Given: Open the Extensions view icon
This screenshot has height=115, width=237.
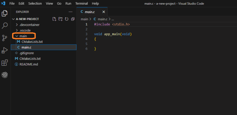Looking at the screenshot, I should 5,63.
